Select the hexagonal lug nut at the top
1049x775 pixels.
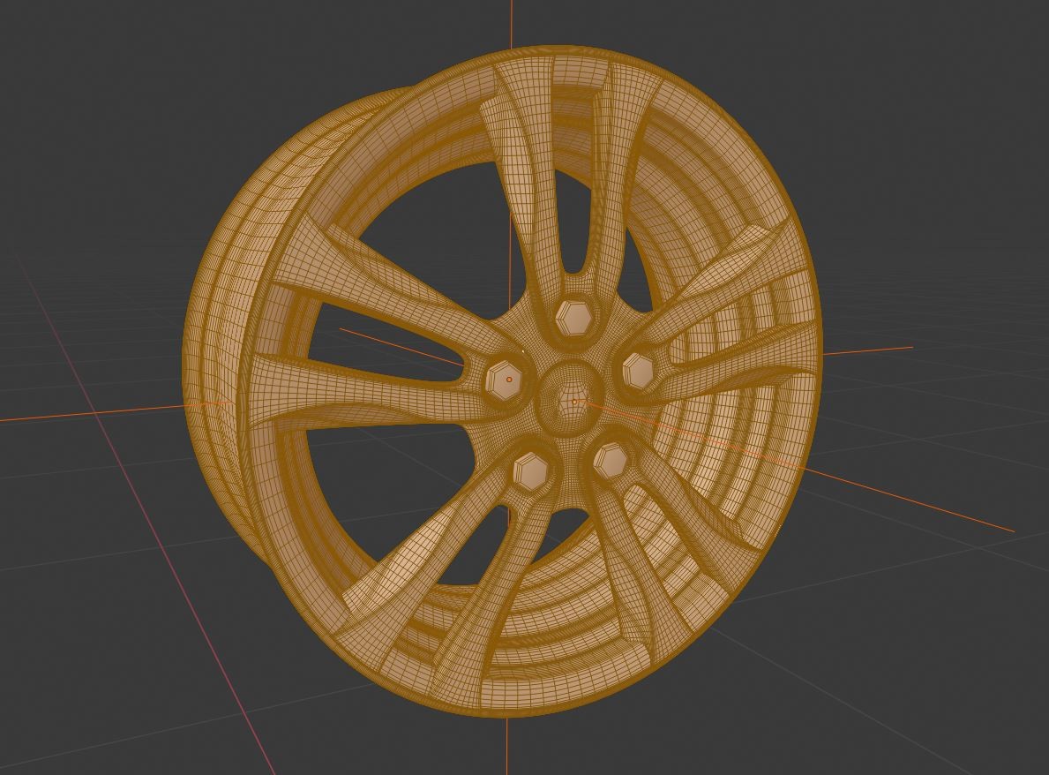tap(572, 318)
